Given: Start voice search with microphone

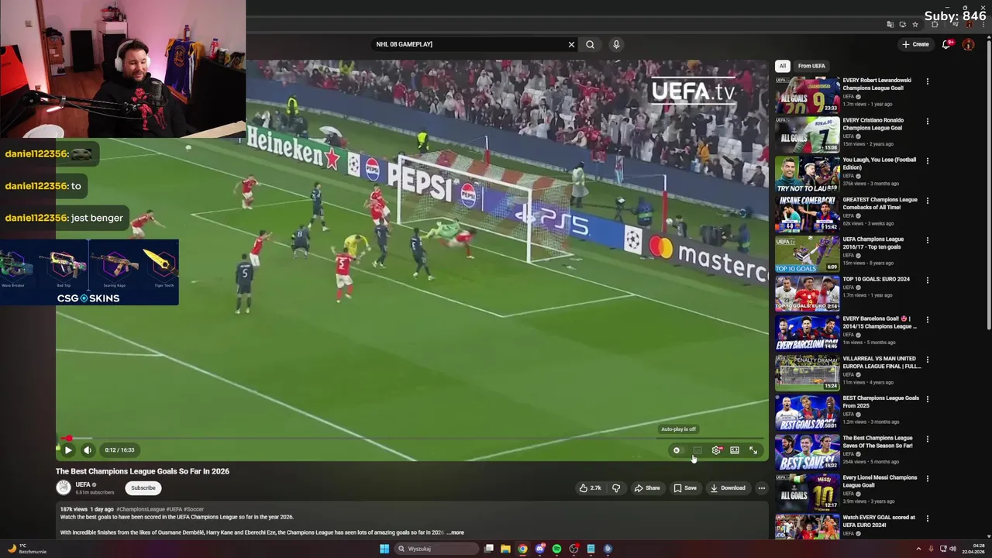Looking at the screenshot, I should 616,44.
